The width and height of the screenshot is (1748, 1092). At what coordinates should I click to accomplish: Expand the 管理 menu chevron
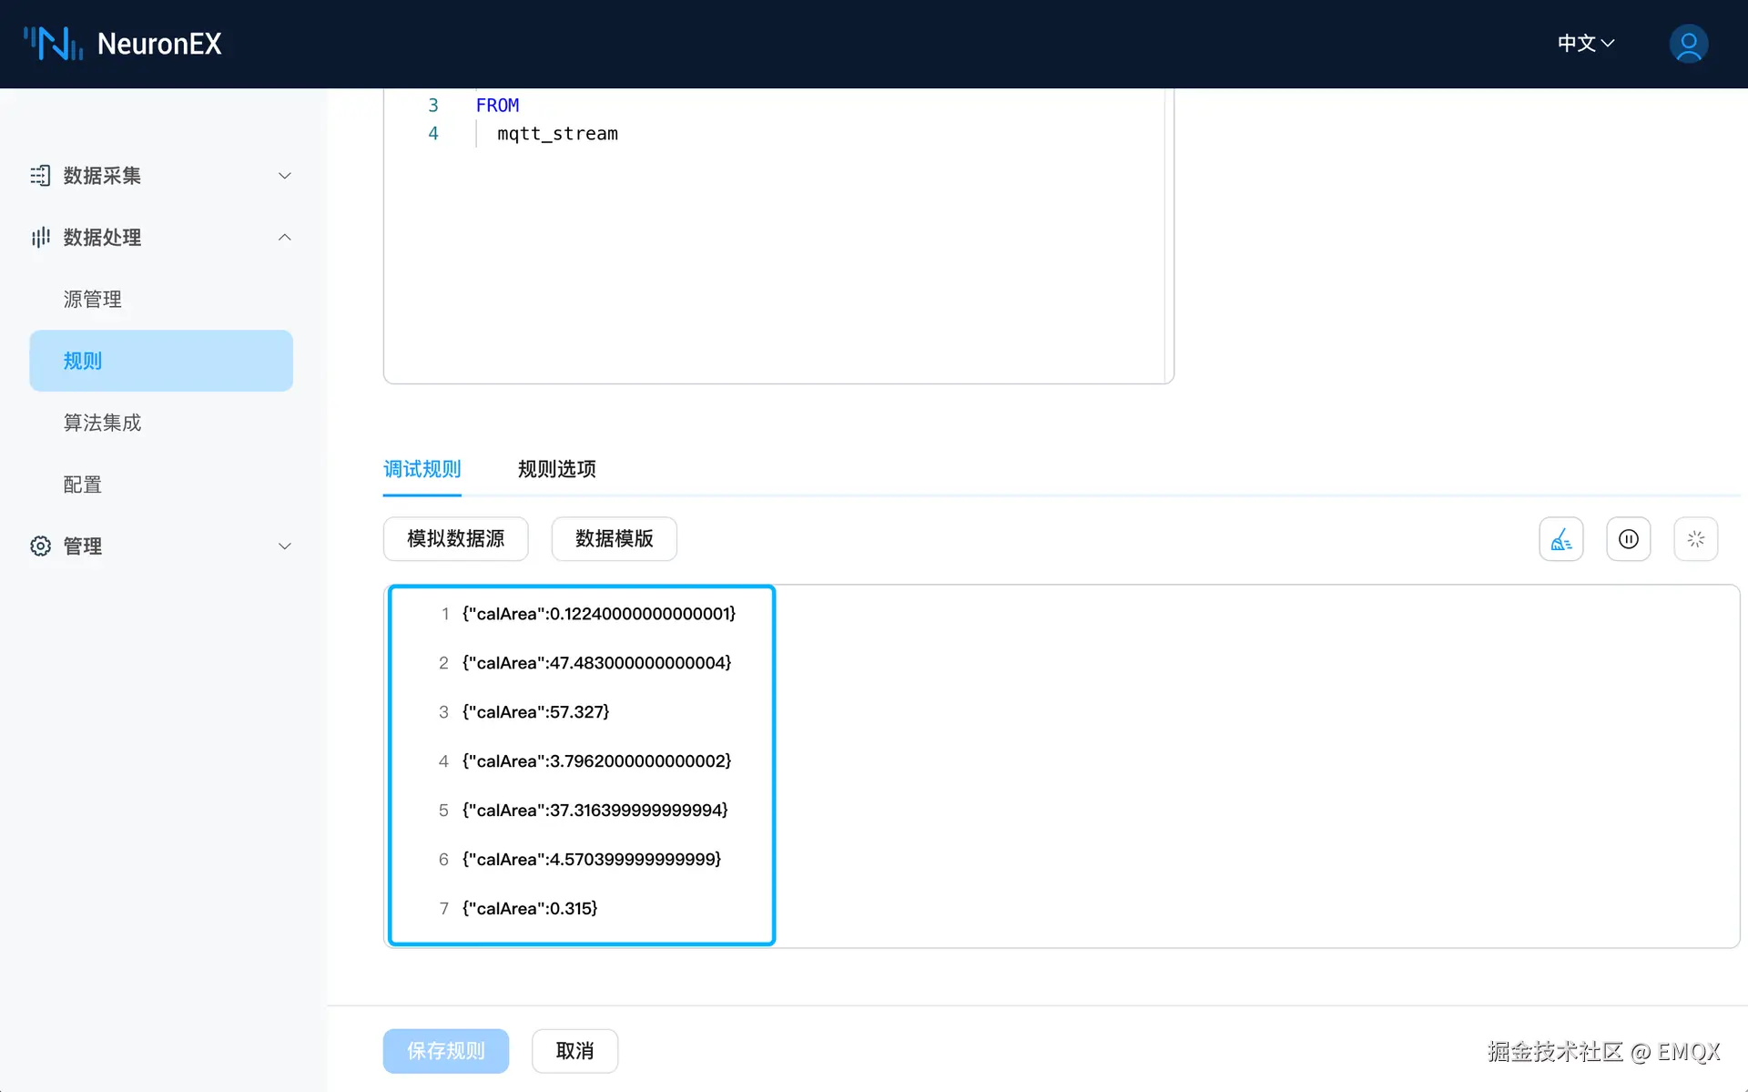point(285,546)
